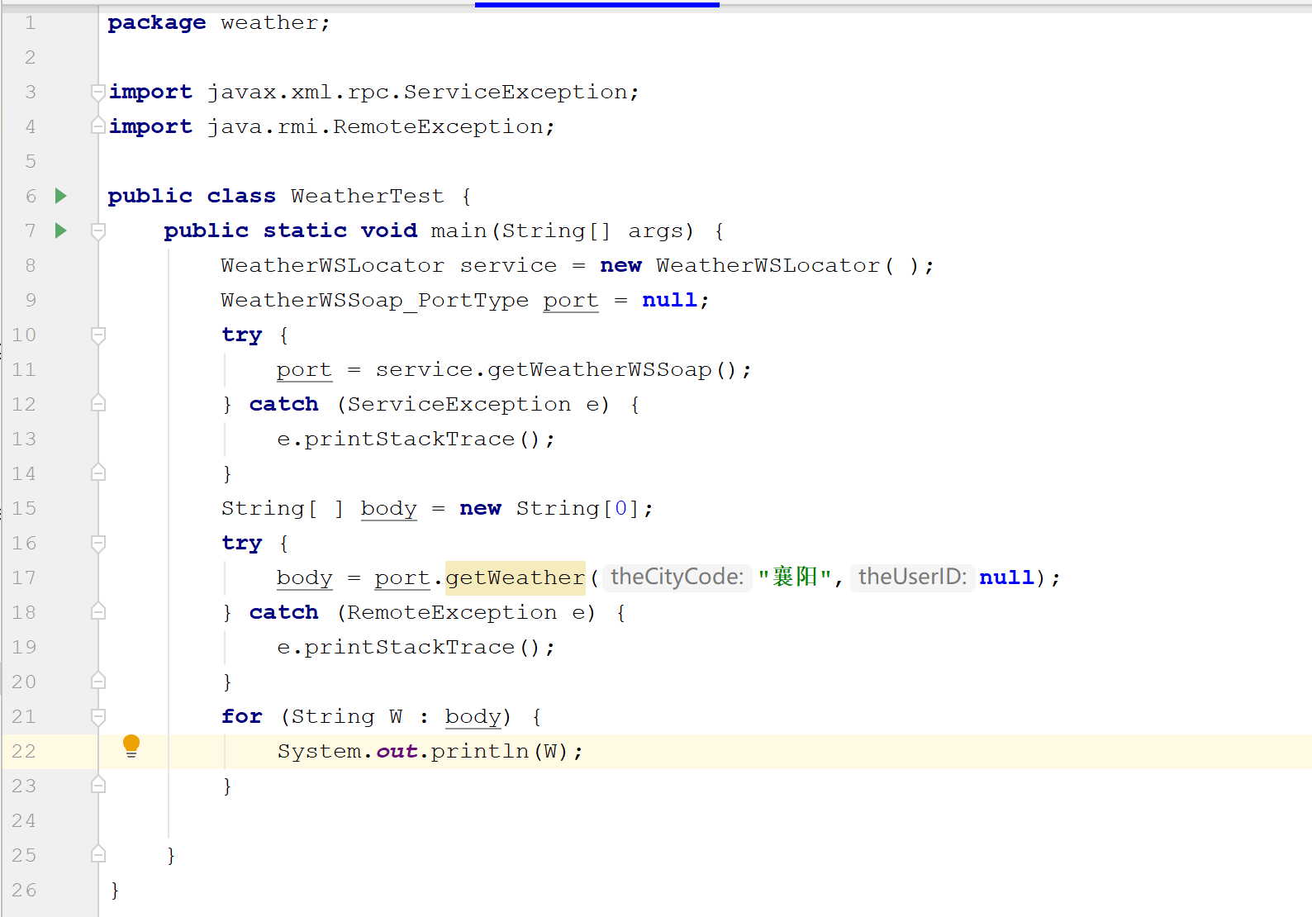Click first printStackTrace call on line 13
1312x917 pixels.
click(410, 439)
